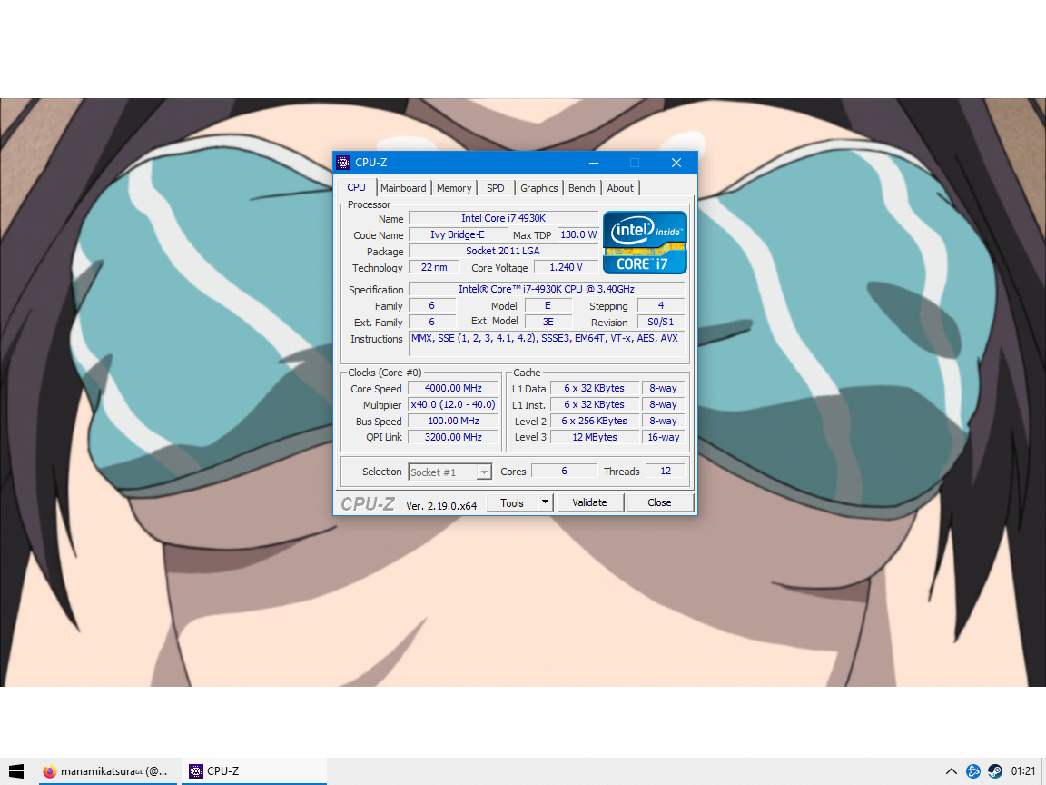Click the core voltage value '1.240 V'

566,267
